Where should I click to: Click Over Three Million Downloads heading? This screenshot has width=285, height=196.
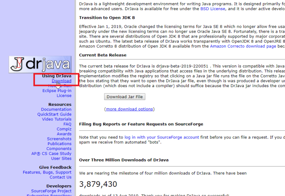pyautogui.click(x=124, y=160)
